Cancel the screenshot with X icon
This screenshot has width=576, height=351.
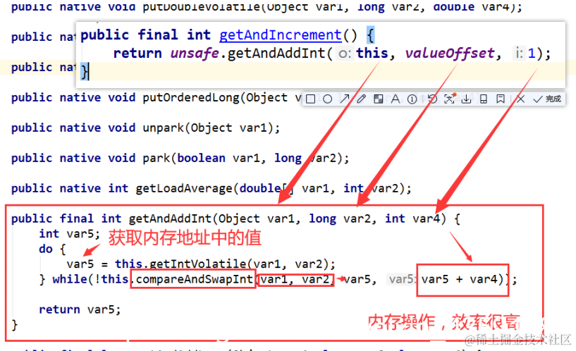(520, 99)
